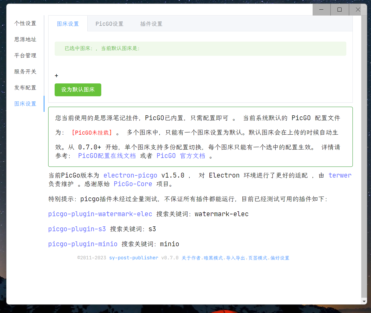Image resolution: width=371 pixels, height=313 pixels.
Task: Select the 图床设置 tab at top
Action: pyautogui.click(x=68, y=24)
